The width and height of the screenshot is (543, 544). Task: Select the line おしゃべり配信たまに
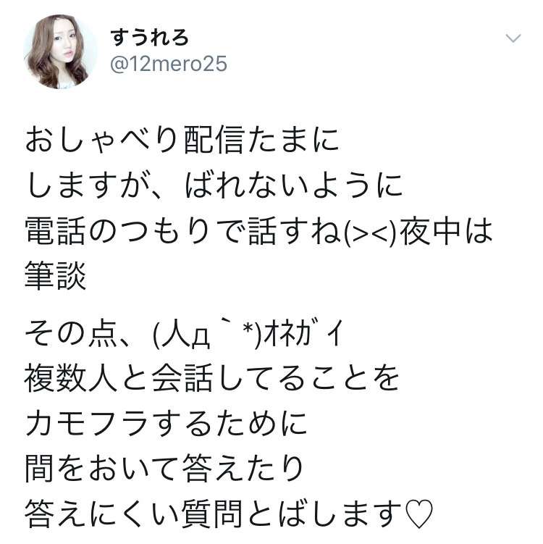point(182,140)
